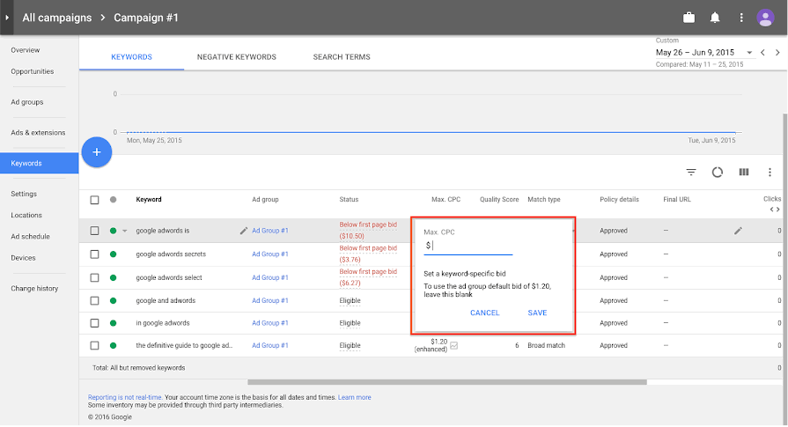Screen dimensions: 788x427
Task: Click Eligible status for google and adwords
Action: [350, 301]
